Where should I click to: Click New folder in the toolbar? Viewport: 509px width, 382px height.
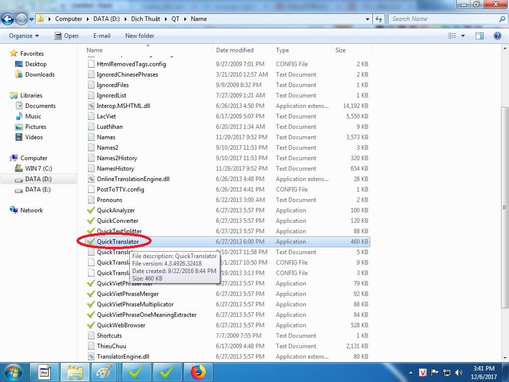(140, 36)
